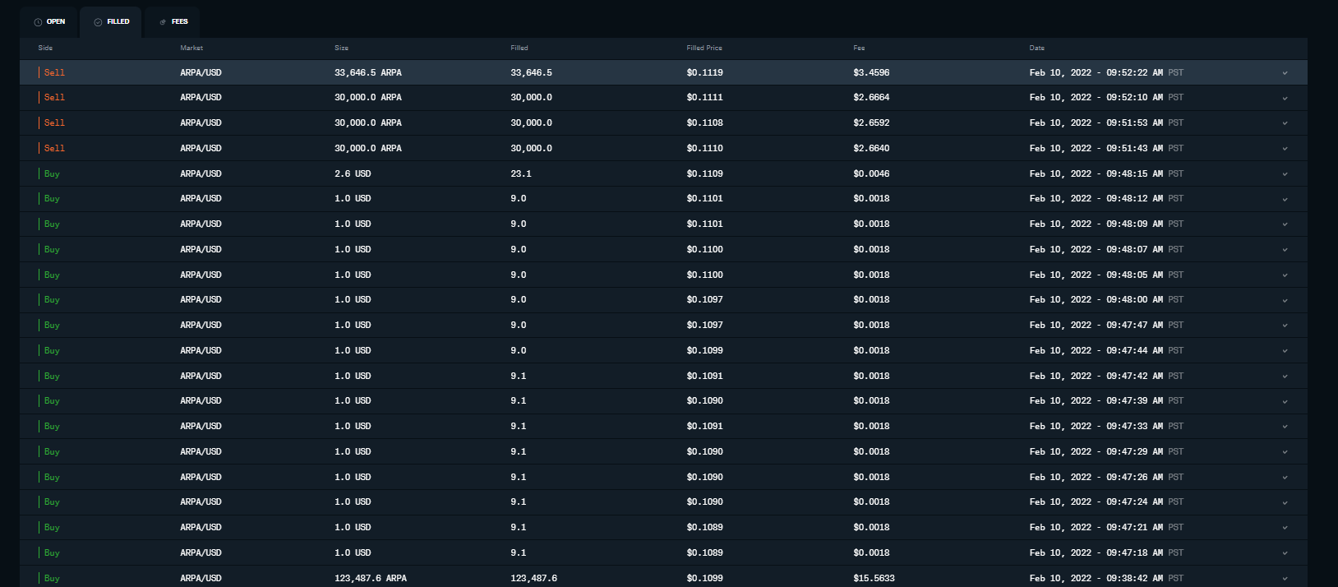Expand the 09:47:18 AM buy order chevron
Viewport: 1338px width, 587px height.
(1285, 553)
